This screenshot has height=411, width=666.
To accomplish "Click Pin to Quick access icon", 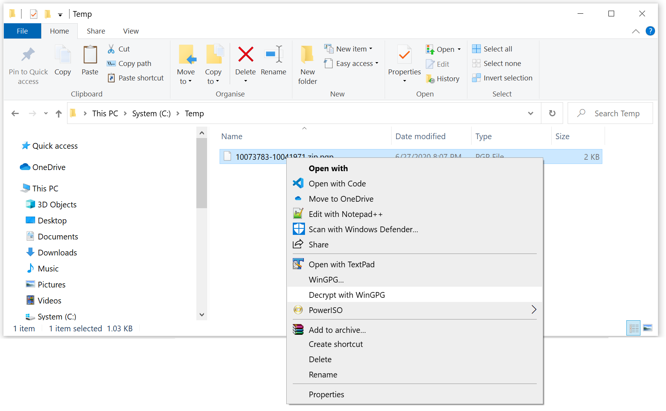I will click(28, 55).
